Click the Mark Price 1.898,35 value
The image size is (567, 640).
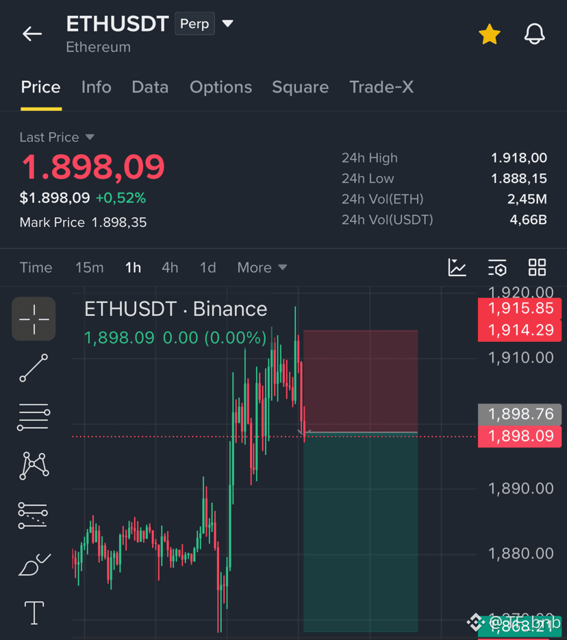119,223
